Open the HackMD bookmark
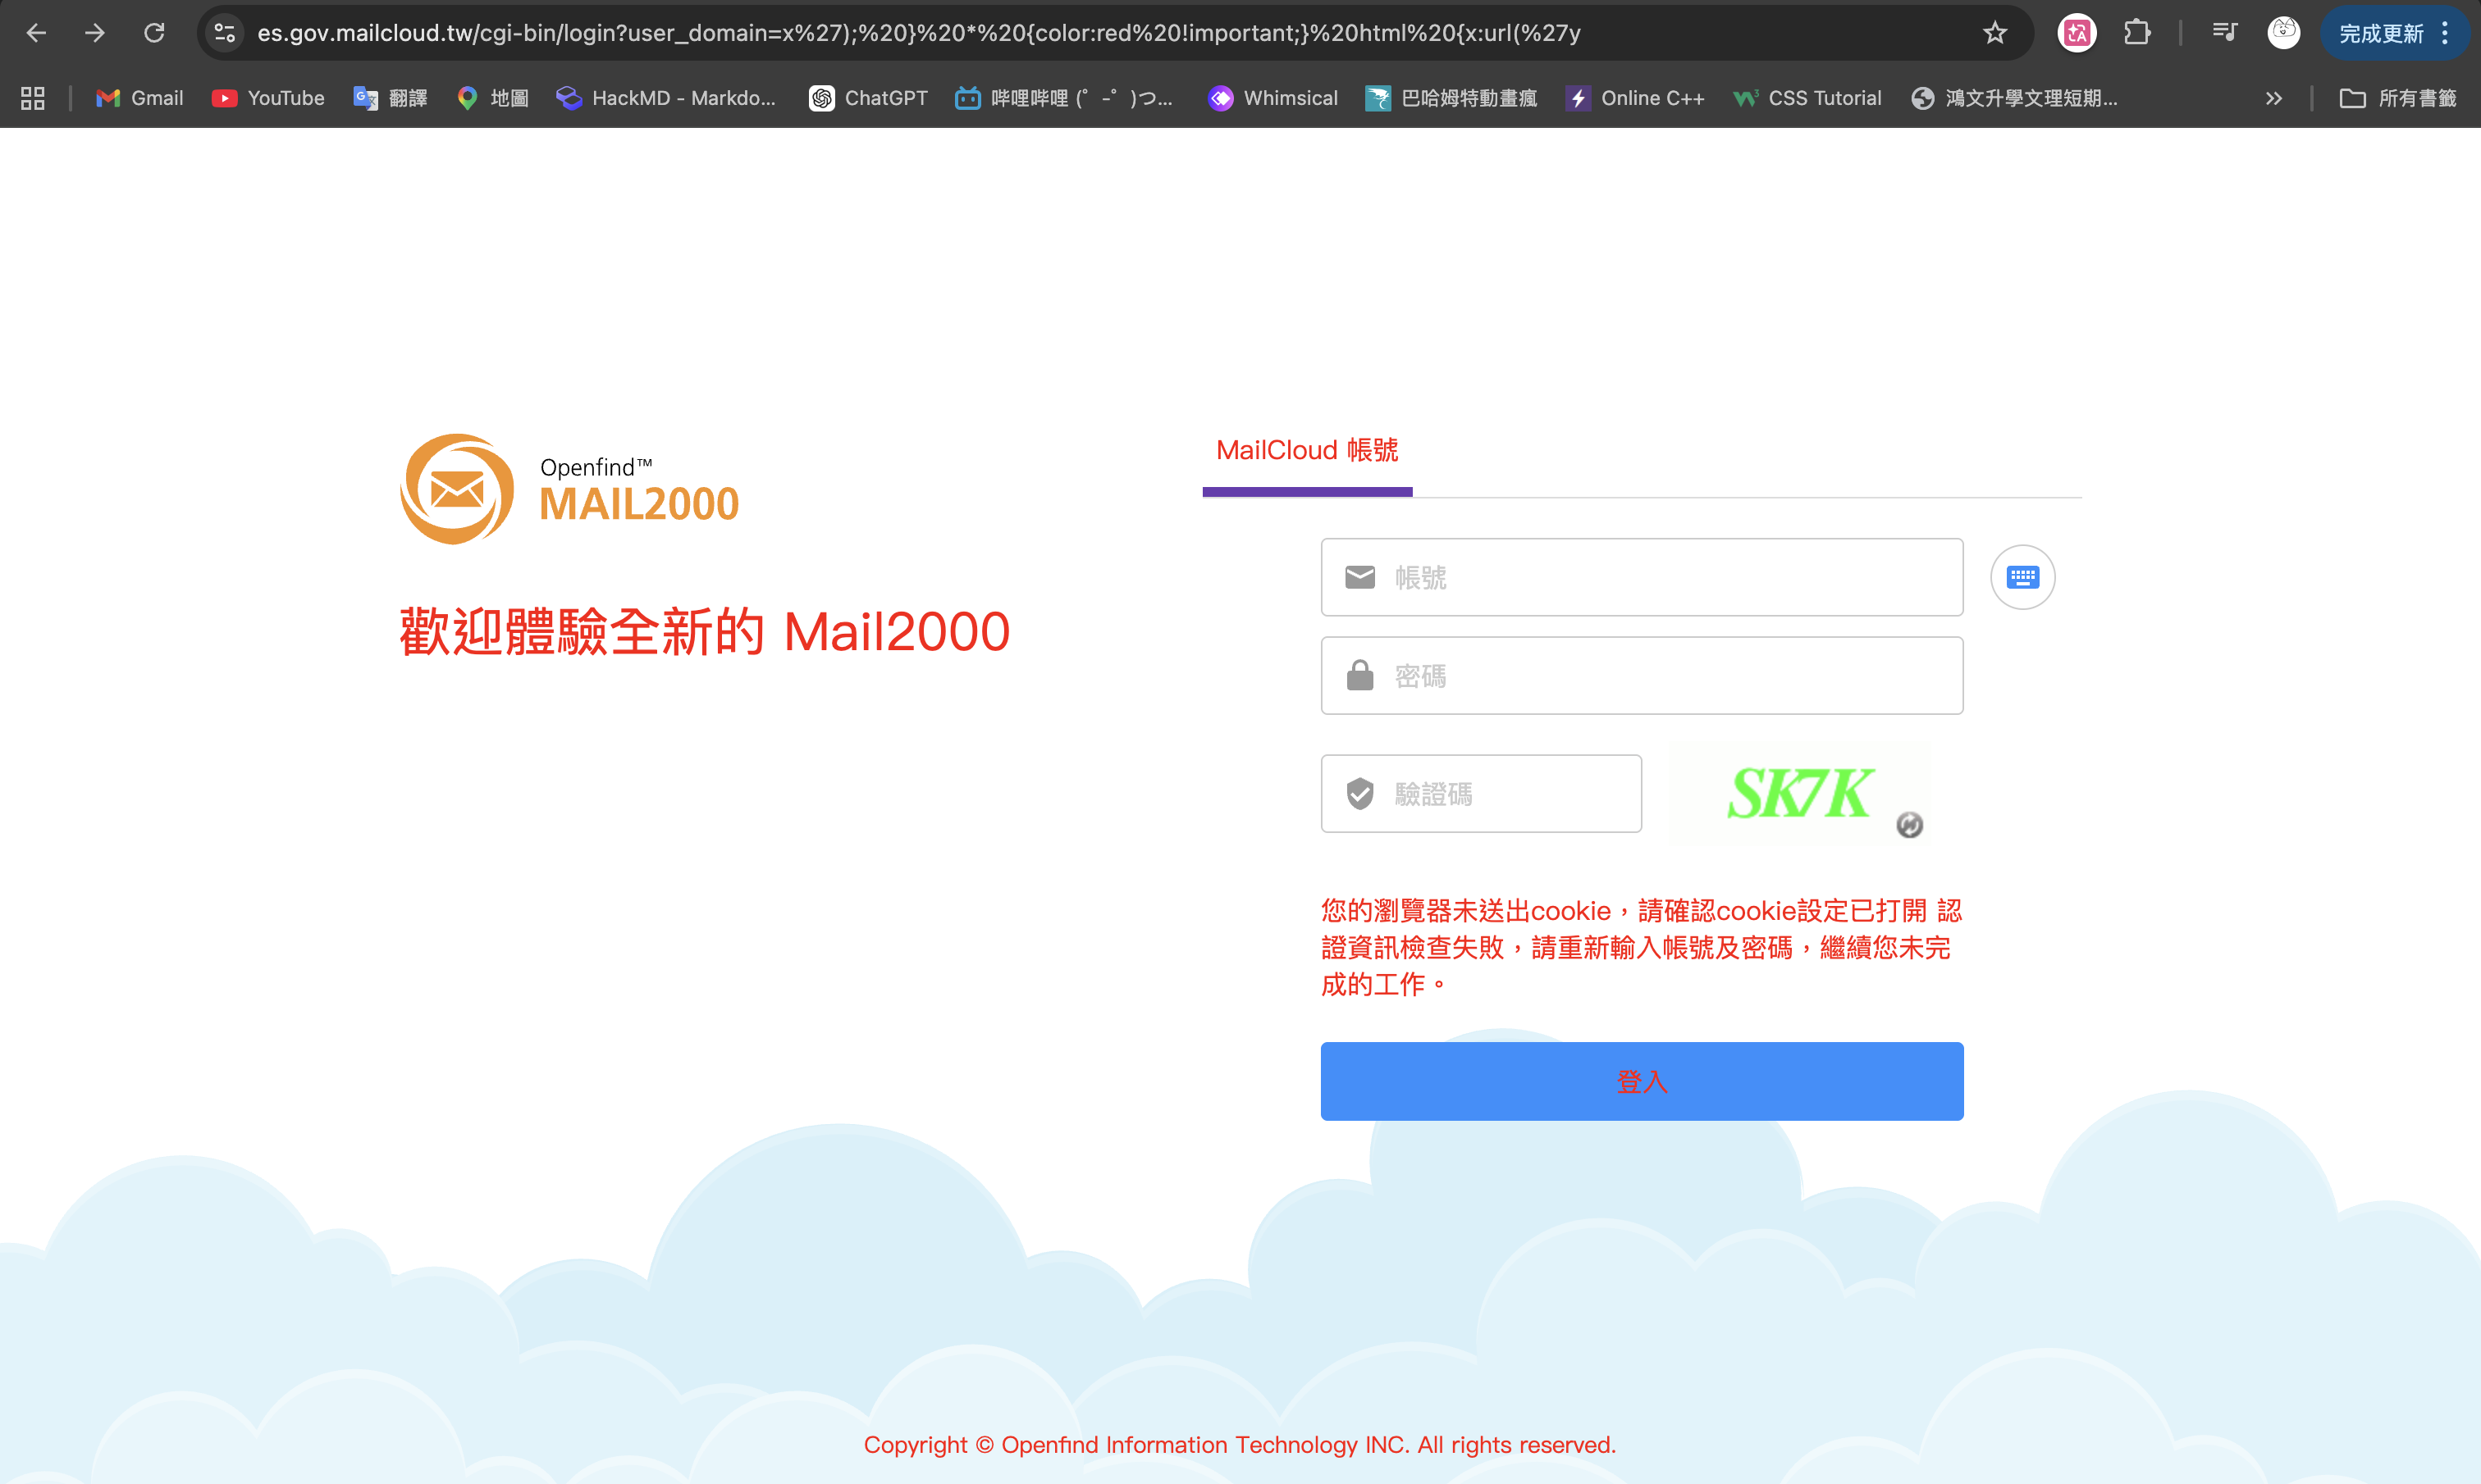The height and width of the screenshot is (1484, 2481). tap(666, 98)
